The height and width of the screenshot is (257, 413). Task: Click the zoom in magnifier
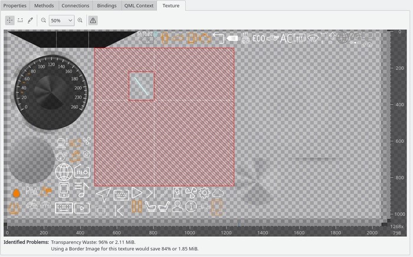pos(80,20)
